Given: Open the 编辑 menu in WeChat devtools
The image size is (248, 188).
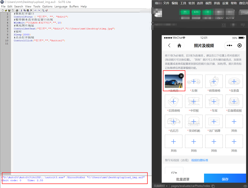Looking at the screenshot, I should (x=175, y=3).
